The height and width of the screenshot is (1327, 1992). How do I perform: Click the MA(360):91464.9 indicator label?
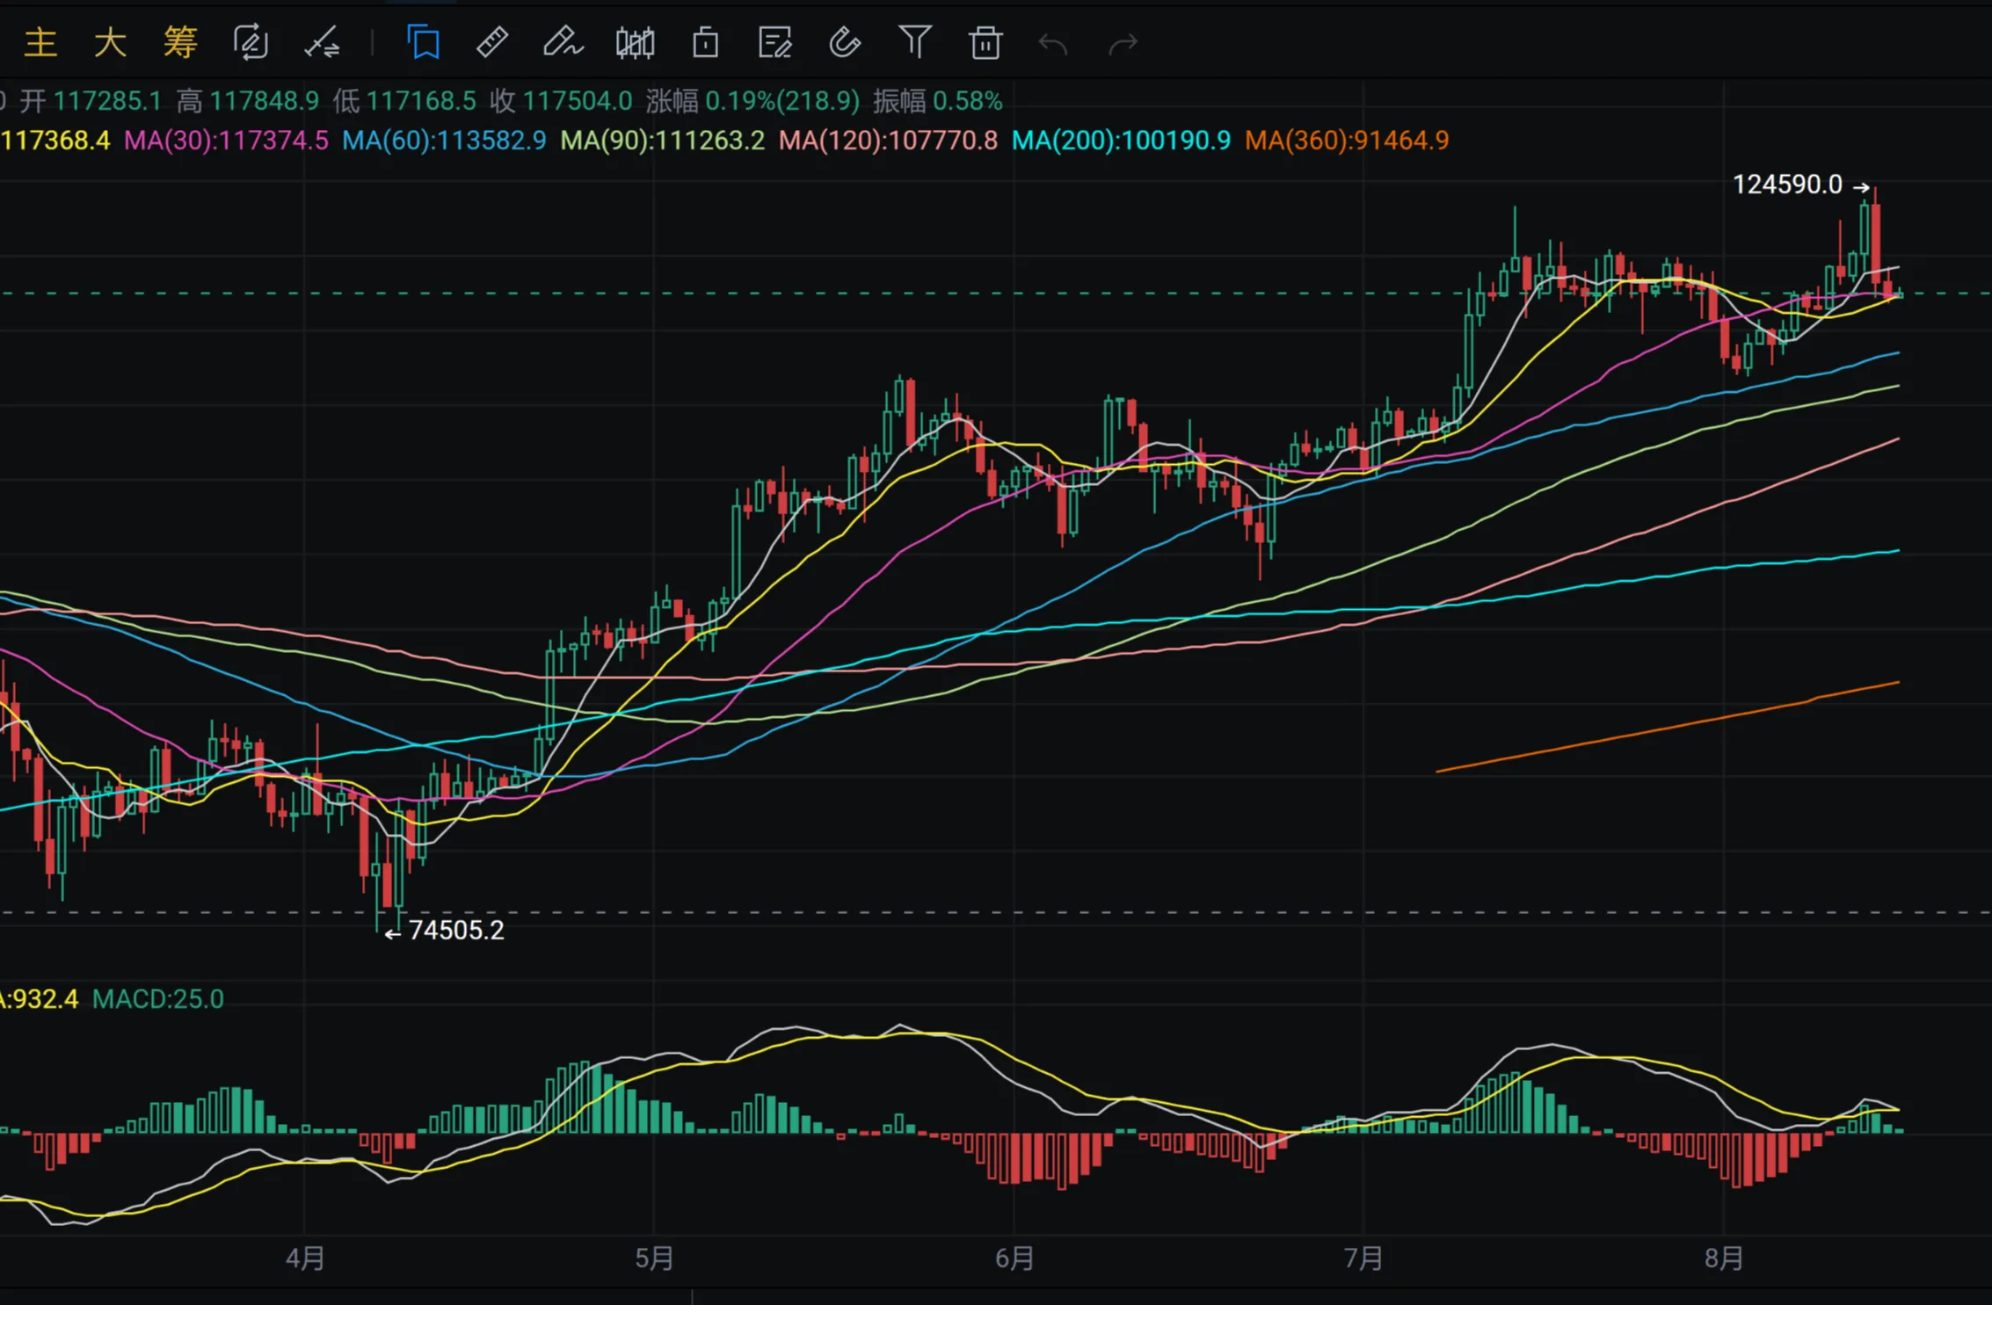1347,140
